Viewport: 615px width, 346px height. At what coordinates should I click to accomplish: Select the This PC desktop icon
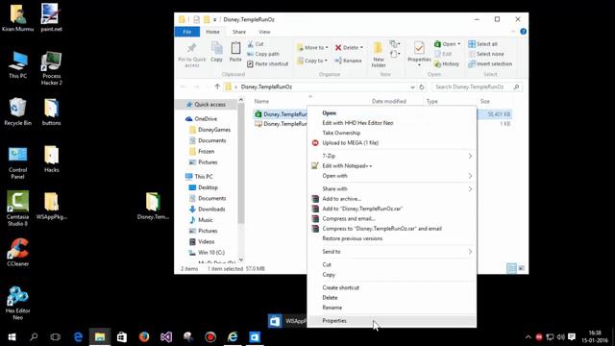(17, 64)
